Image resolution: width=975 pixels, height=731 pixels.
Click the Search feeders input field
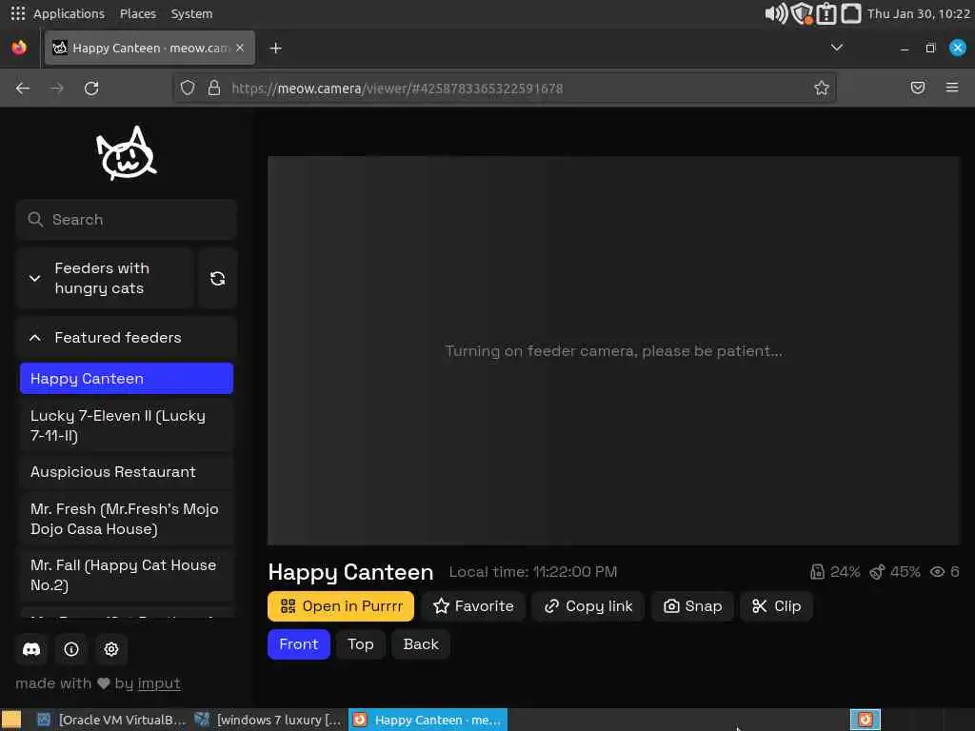point(127,220)
